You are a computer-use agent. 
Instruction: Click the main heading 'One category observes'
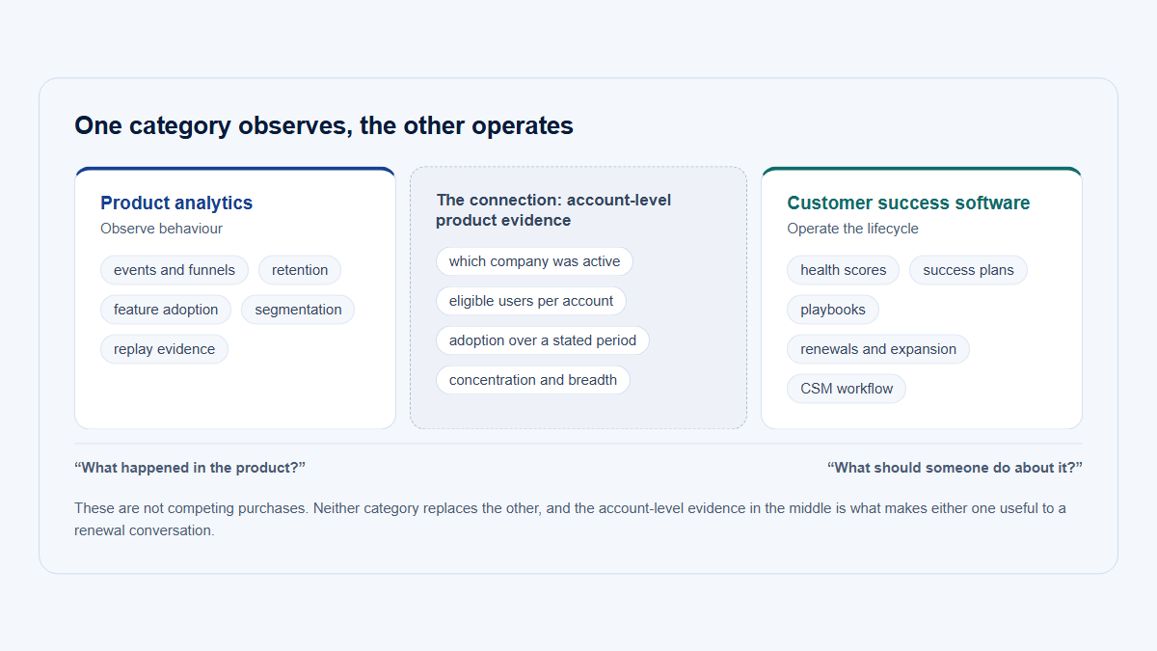click(x=324, y=125)
